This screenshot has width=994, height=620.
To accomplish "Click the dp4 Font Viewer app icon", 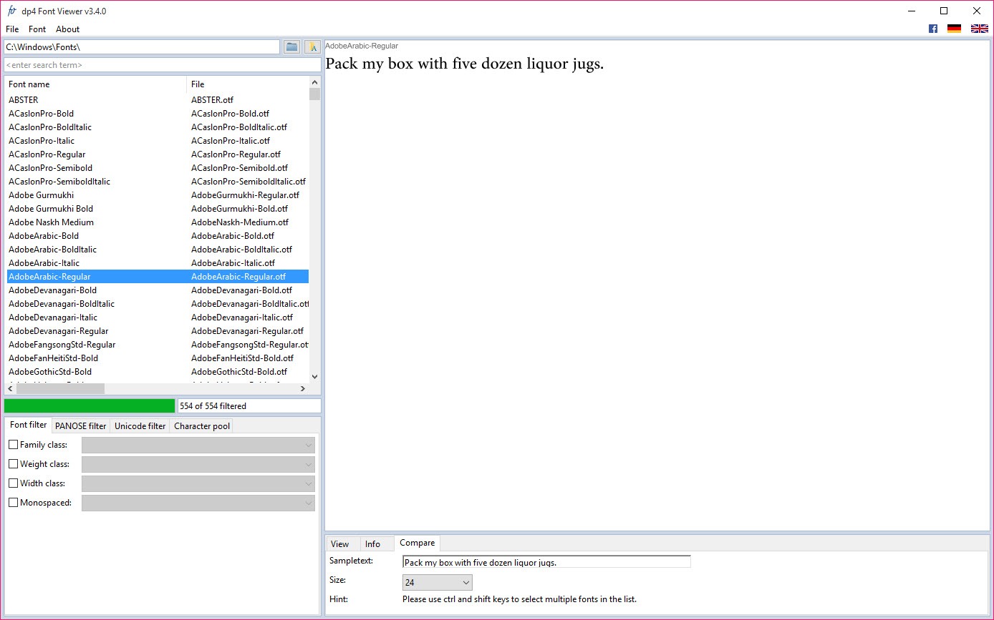I will pos(11,11).
